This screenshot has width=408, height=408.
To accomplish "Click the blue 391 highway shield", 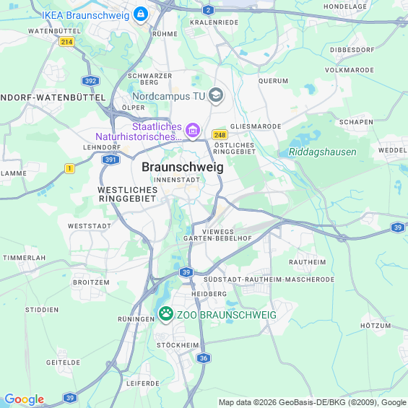I will point(110,160).
